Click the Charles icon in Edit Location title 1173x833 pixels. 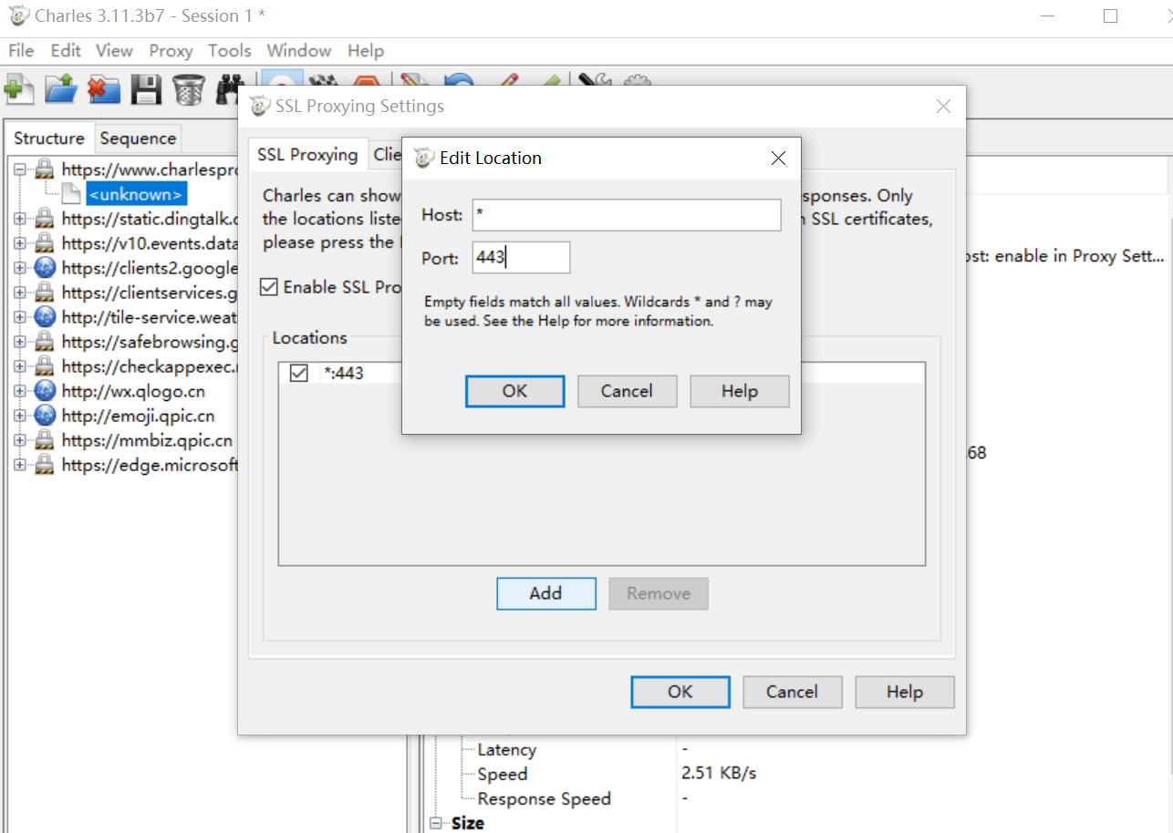coord(424,158)
